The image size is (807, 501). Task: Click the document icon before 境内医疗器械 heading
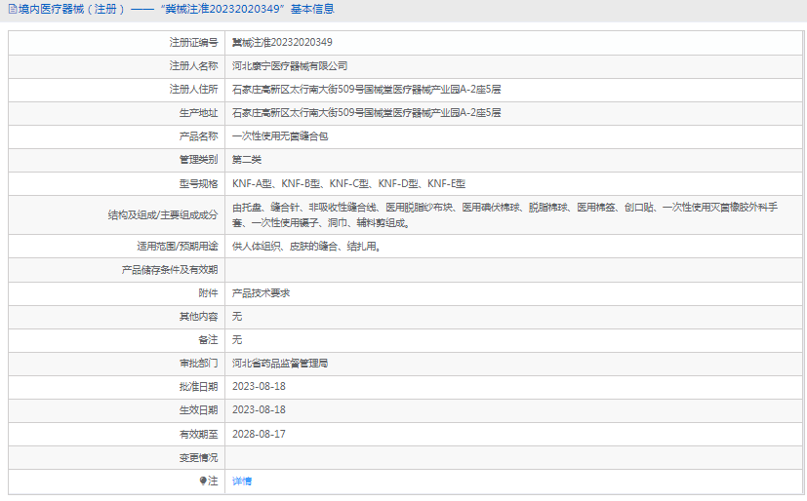click(x=13, y=9)
